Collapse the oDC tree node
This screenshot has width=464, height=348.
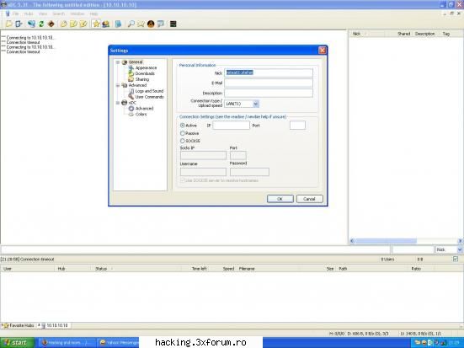[118, 103]
